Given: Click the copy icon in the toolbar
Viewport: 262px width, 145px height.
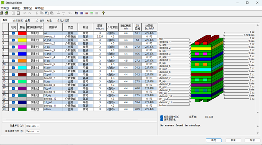Looking at the screenshot, I should click(x=42, y=13).
